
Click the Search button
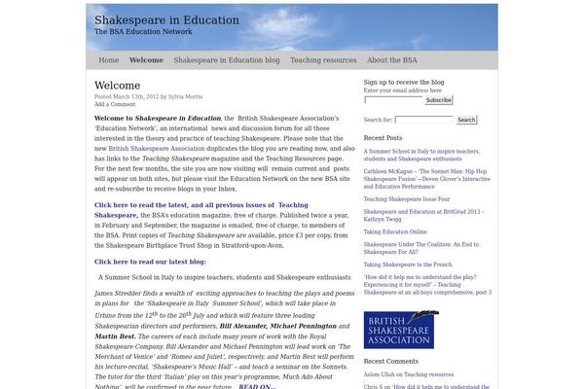[466, 120]
